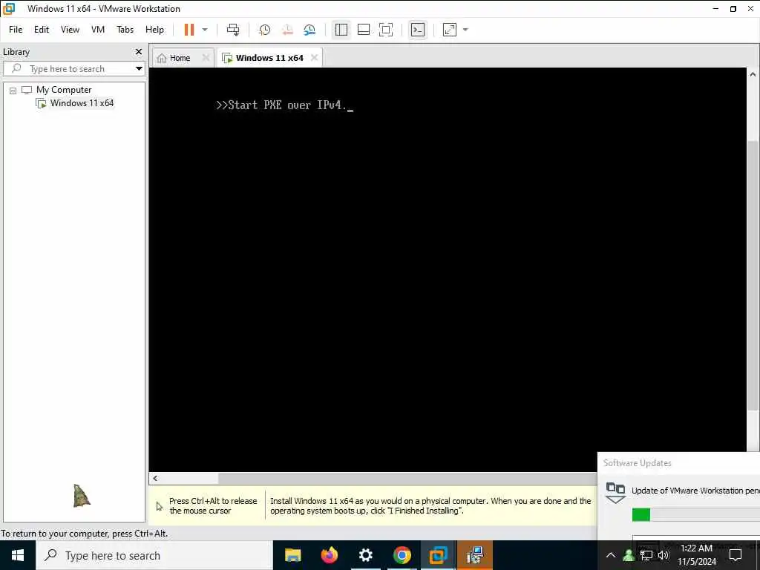Open the Help menu
The width and height of the screenshot is (760, 570).
154,30
